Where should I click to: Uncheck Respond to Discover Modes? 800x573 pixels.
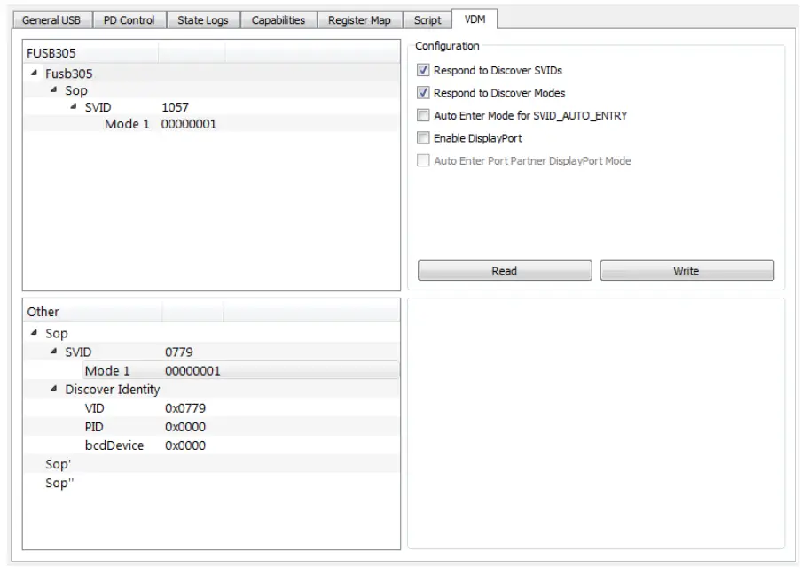point(423,92)
